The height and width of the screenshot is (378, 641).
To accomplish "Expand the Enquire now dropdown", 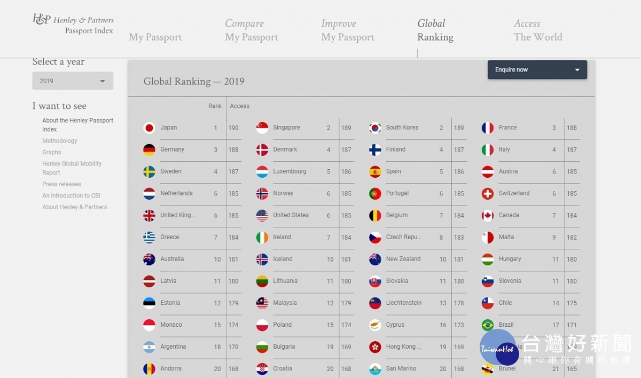I will tap(537, 70).
